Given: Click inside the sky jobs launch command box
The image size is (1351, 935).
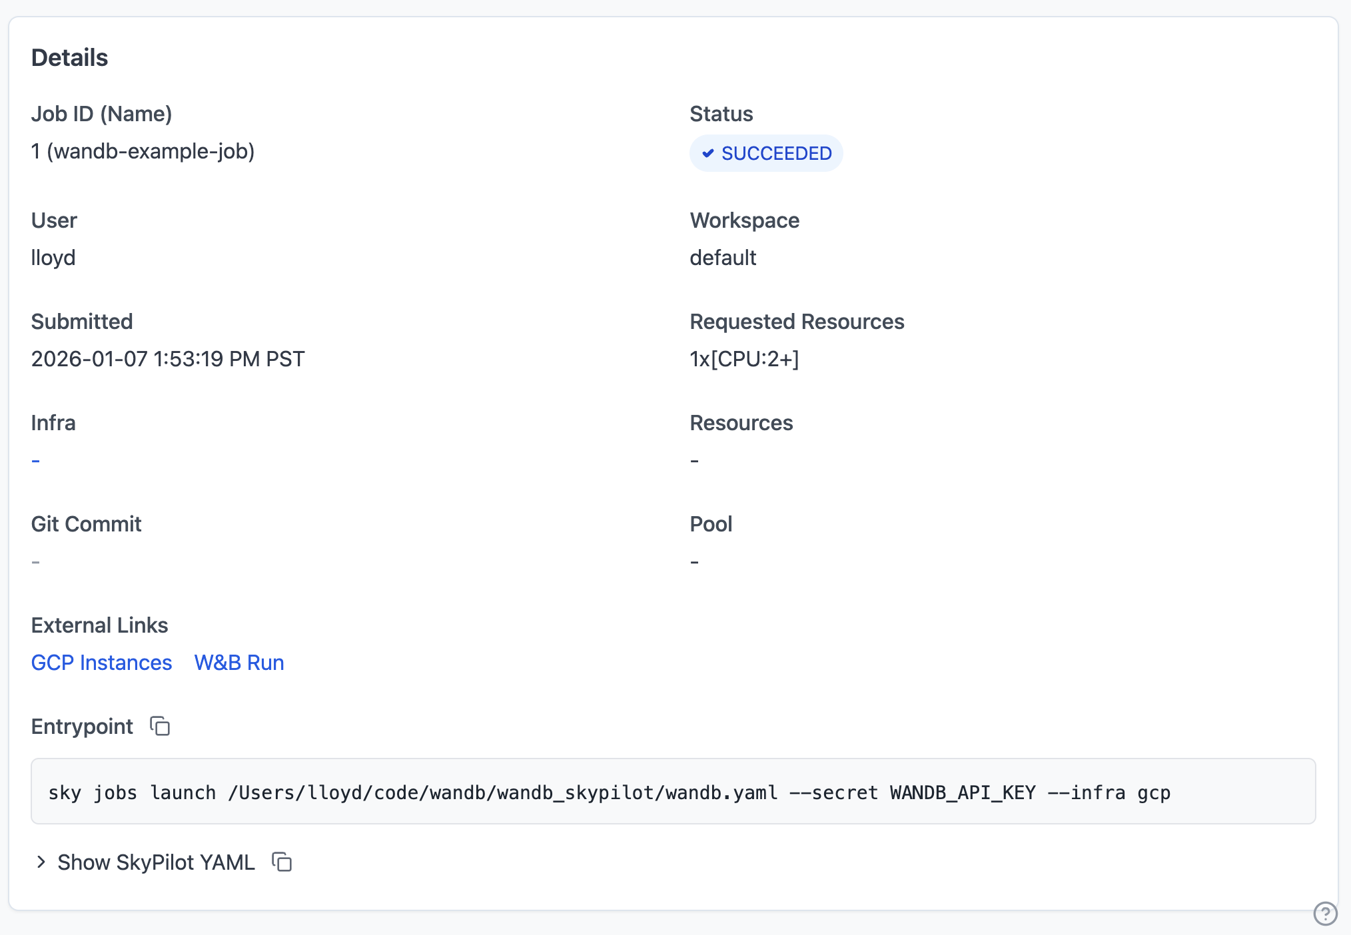Looking at the screenshot, I should 673,792.
